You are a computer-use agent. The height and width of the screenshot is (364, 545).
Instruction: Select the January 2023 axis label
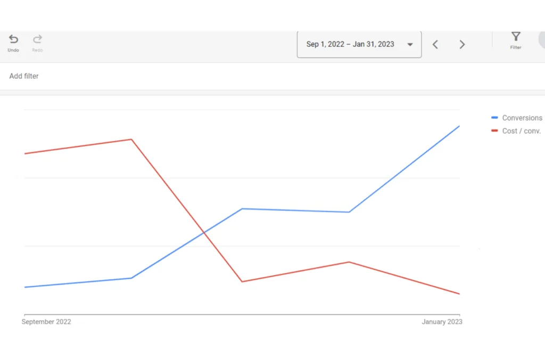[442, 321]
